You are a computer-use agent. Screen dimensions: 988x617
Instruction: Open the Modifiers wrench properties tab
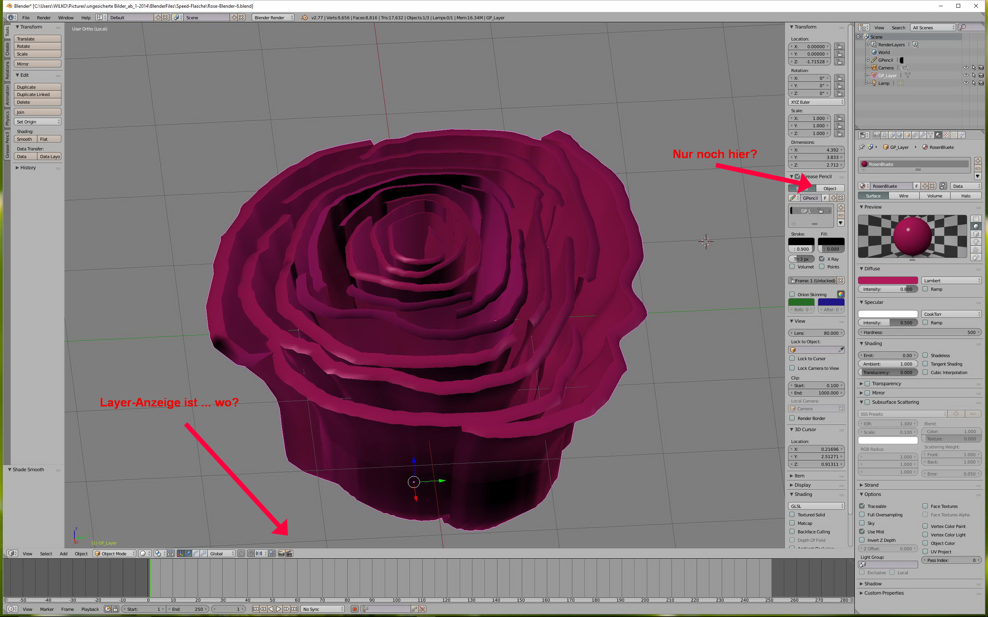pyautogui.click(x=923, y=135)
